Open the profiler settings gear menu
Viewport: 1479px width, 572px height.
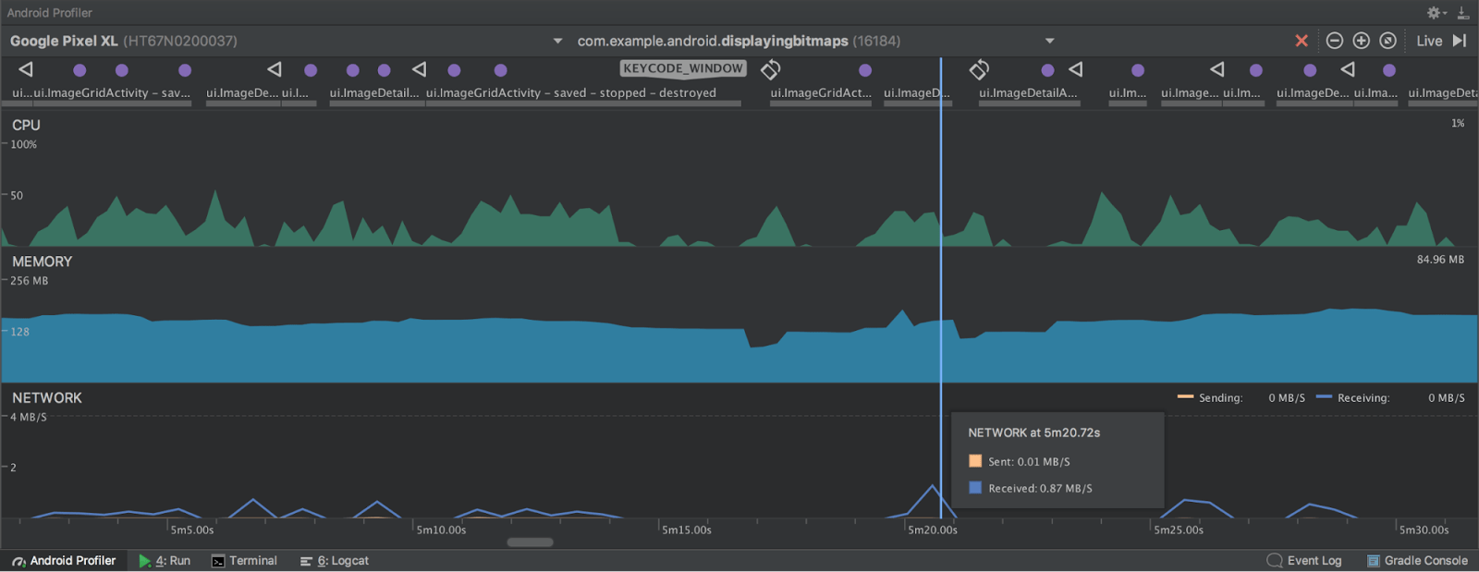coord(1436,13)
